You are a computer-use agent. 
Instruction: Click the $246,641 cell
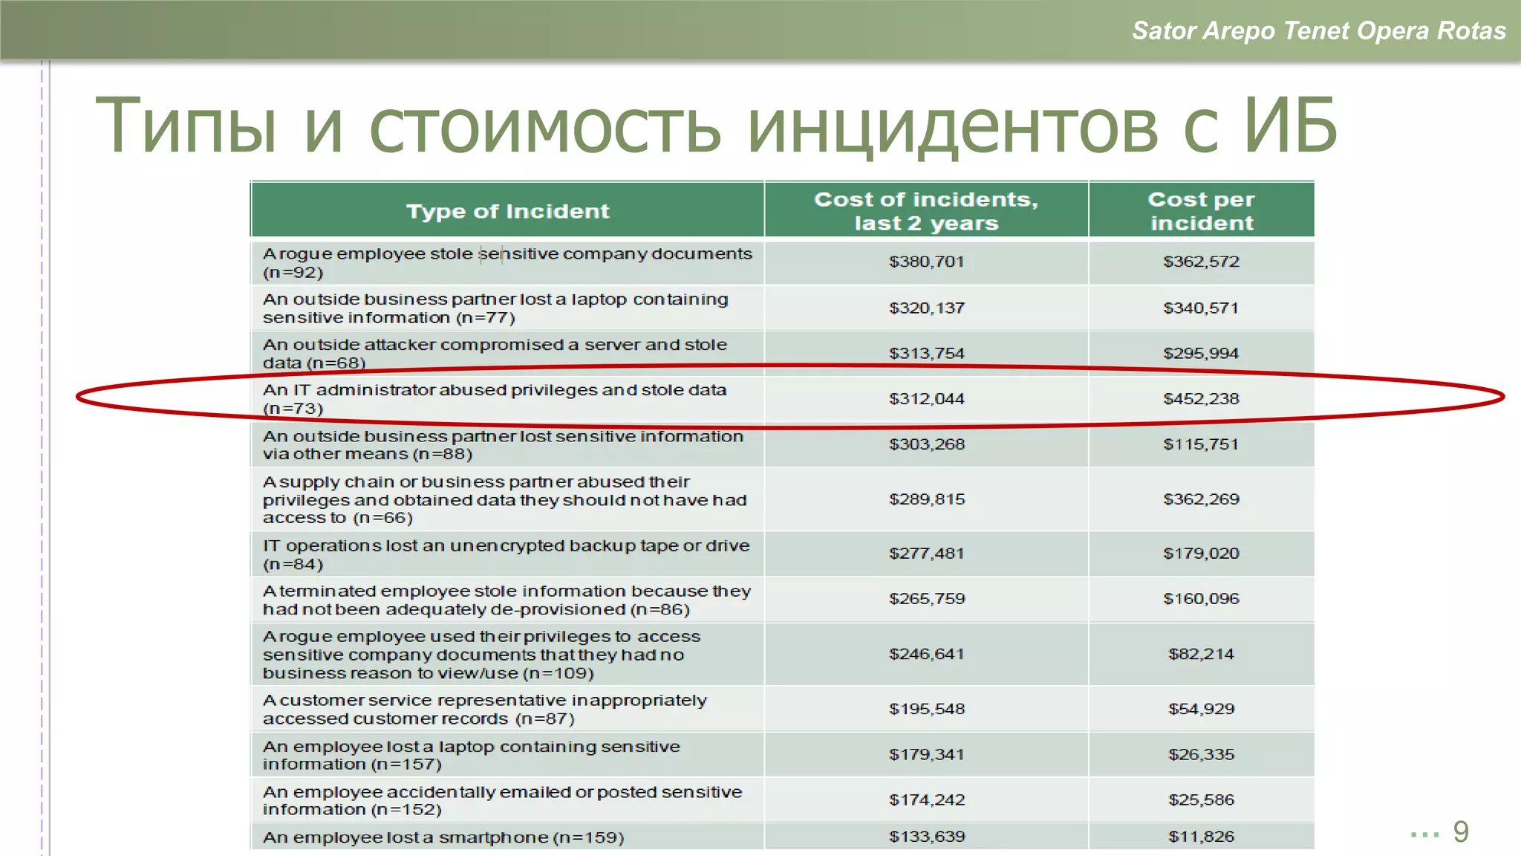point(926,654)
